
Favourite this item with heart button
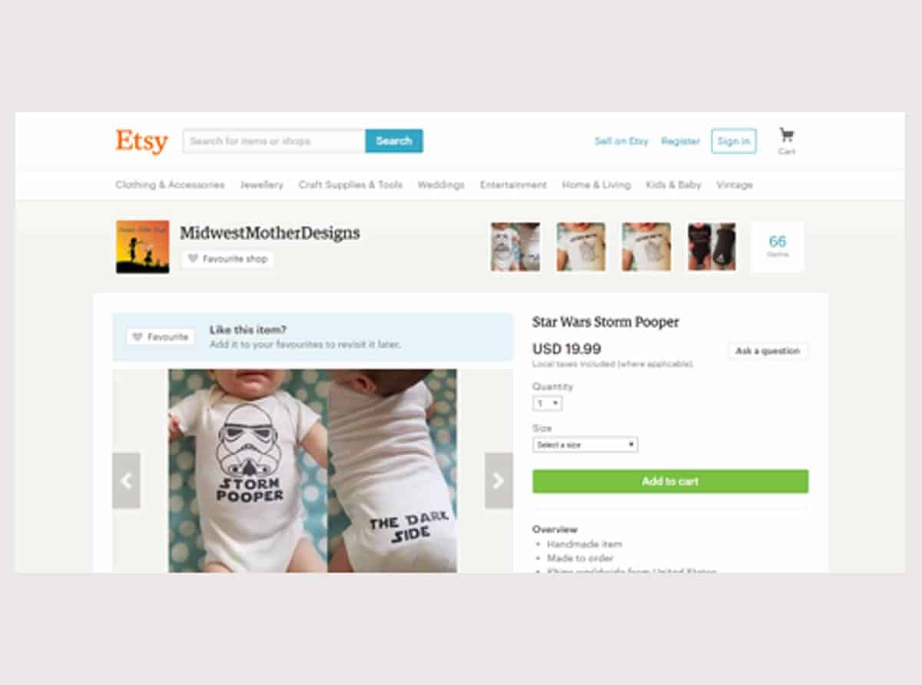pyautogui.click(x=161, y=337)
